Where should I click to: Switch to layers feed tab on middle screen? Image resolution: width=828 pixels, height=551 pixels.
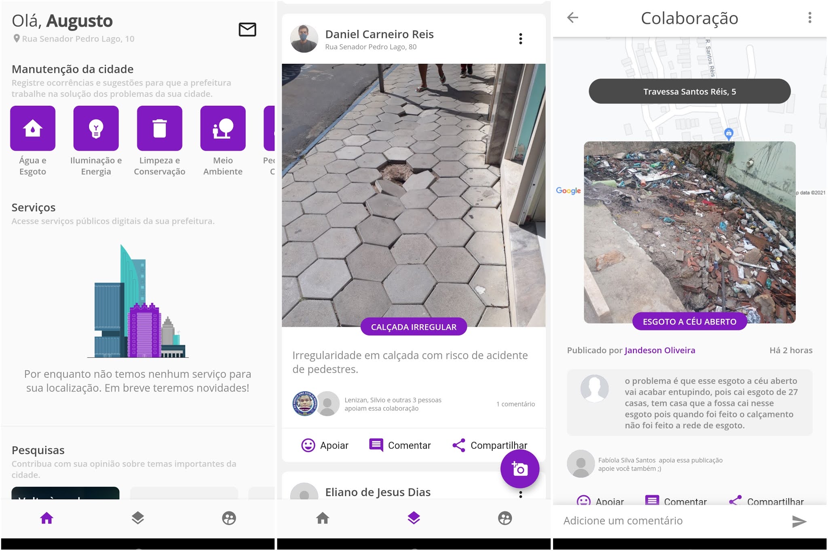pyautogui.click(x=414, y=518)
